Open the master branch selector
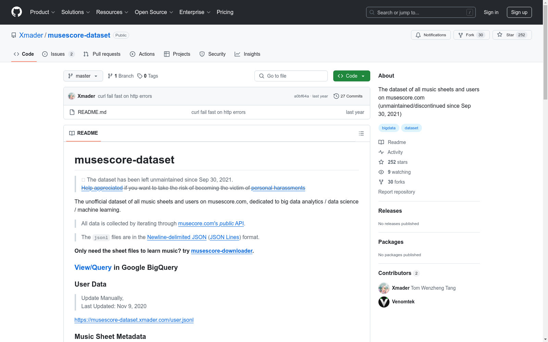 coord(83,76)
